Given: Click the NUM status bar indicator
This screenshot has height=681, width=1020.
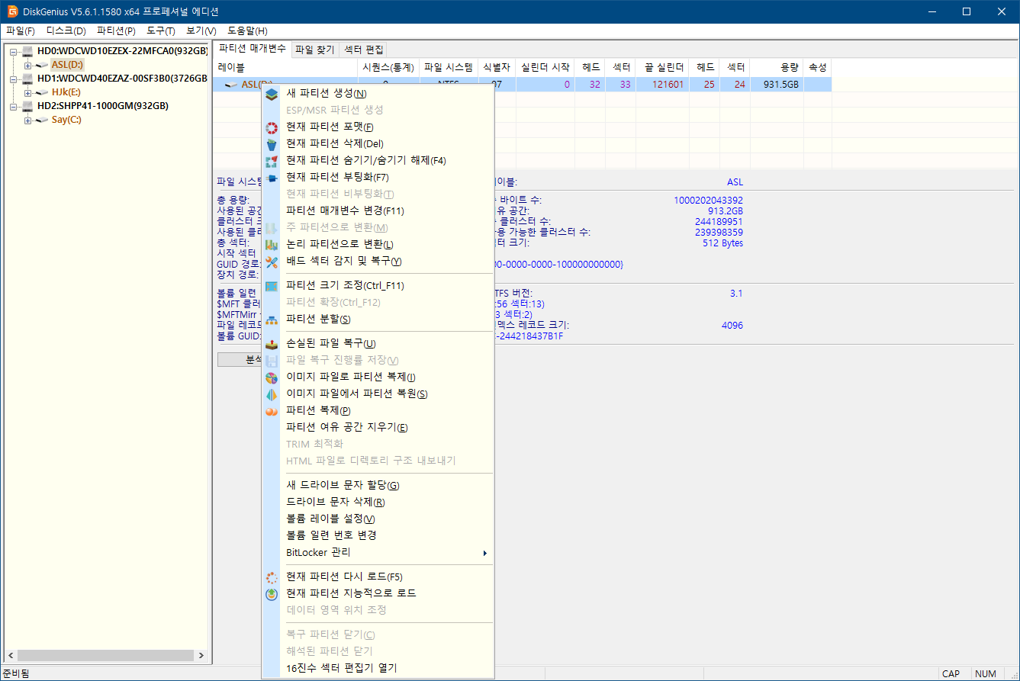Looking at the screenshot, I should click(986, 674).
